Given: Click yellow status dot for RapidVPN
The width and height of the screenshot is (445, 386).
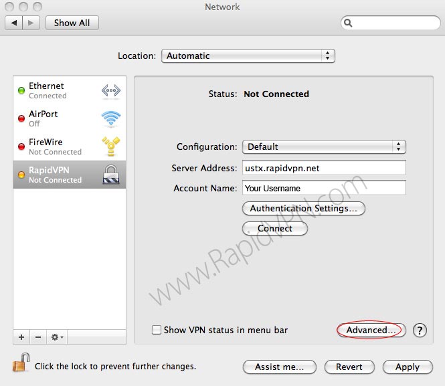Looking at the screenshot, I should [x=21, y=175].
